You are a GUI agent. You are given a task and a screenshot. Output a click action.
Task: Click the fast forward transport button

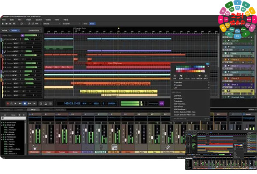click(29, 104)
